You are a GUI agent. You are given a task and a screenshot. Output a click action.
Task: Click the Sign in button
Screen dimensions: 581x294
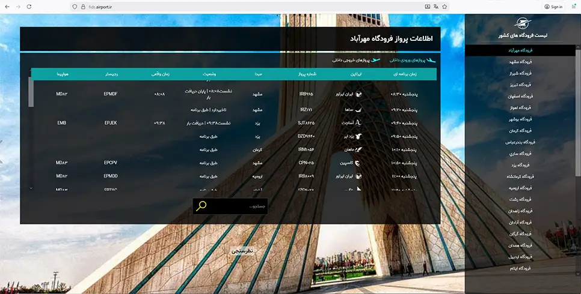tap(553, 7)
